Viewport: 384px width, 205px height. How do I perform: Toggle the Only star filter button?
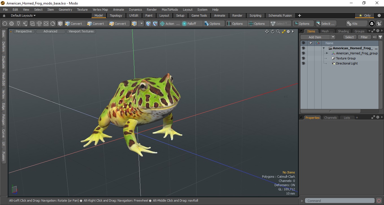365,15
